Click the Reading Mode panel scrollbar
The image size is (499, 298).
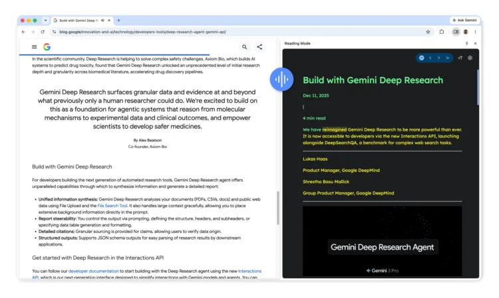[478, 87]
